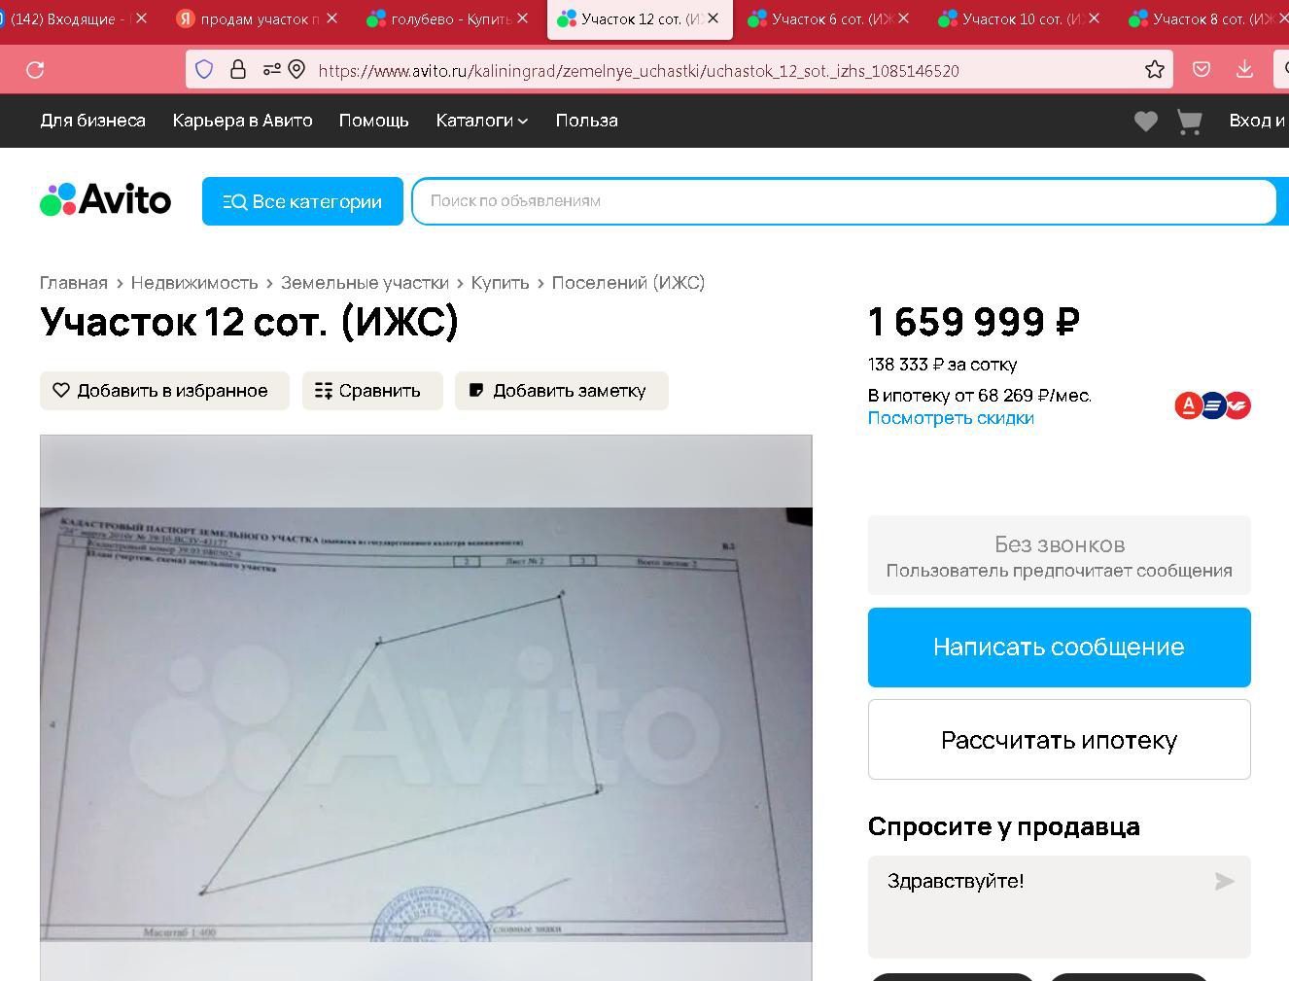The image size is (1289, 981).
Task: Close the active Участок 12 сот. tab
Action: point(714,18)
